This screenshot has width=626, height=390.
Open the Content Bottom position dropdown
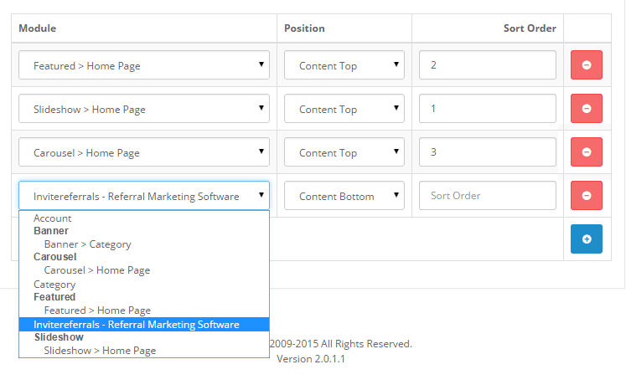344,195
